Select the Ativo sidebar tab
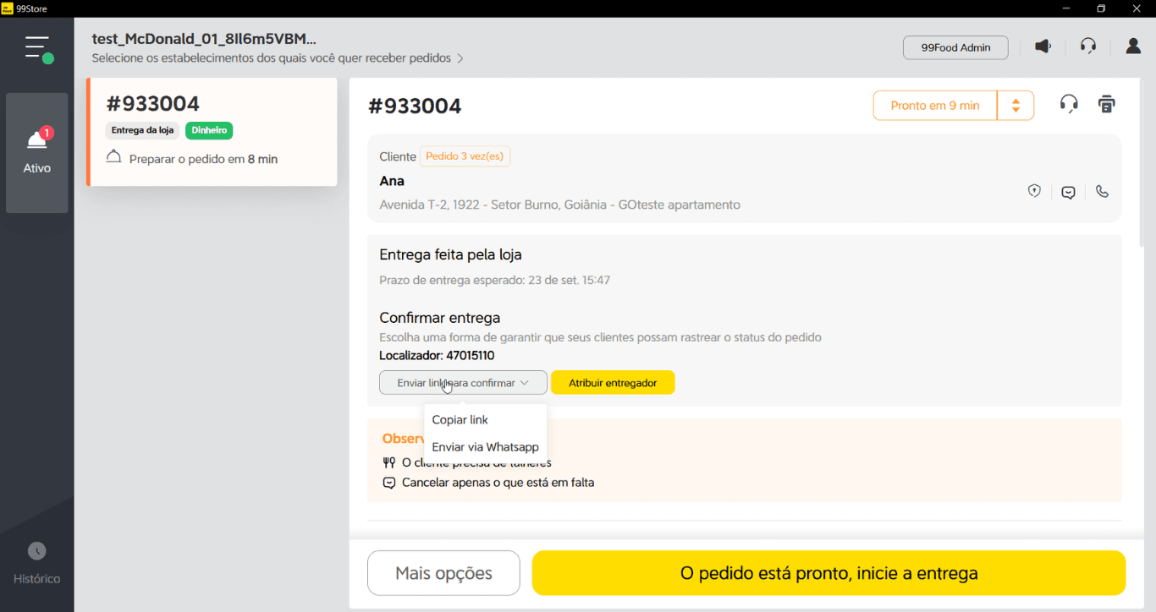 (x=37, y=152)
